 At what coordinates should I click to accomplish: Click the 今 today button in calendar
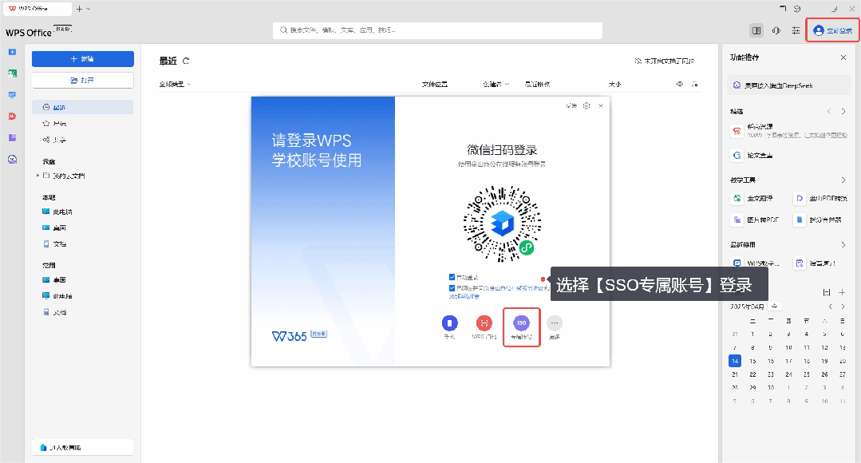tap(774, 307)
